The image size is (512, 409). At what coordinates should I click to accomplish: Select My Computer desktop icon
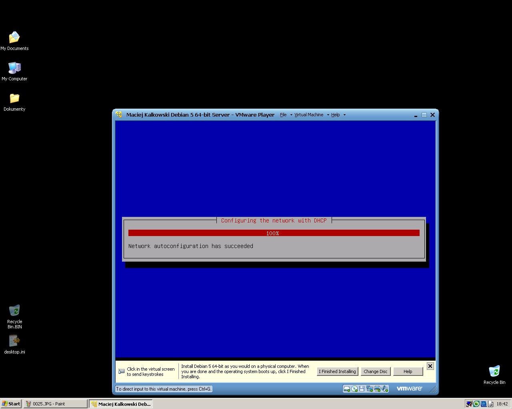[x=14, y=71]
